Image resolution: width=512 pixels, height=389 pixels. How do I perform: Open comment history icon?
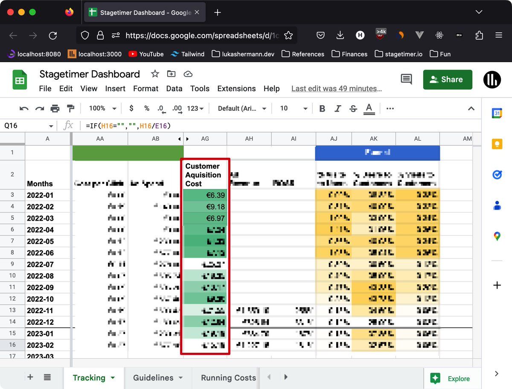(406, 79)
